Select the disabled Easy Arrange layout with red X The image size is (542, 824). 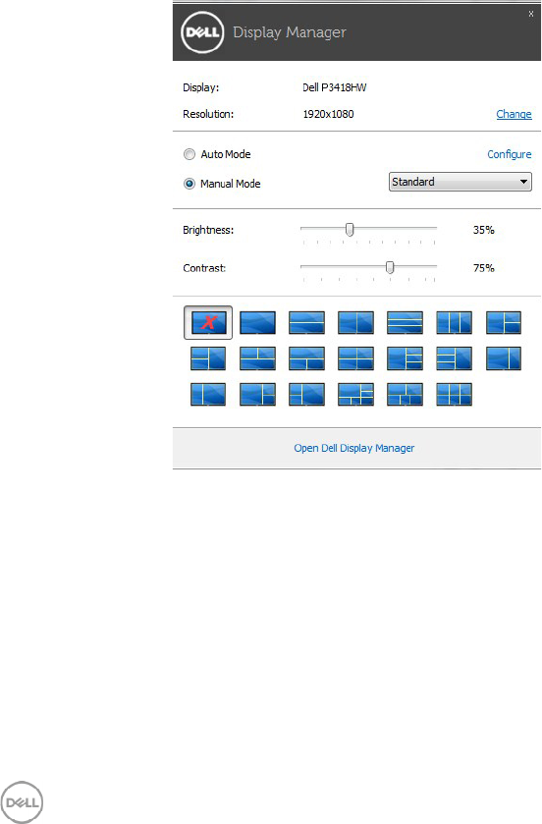(x=208, y=323)
